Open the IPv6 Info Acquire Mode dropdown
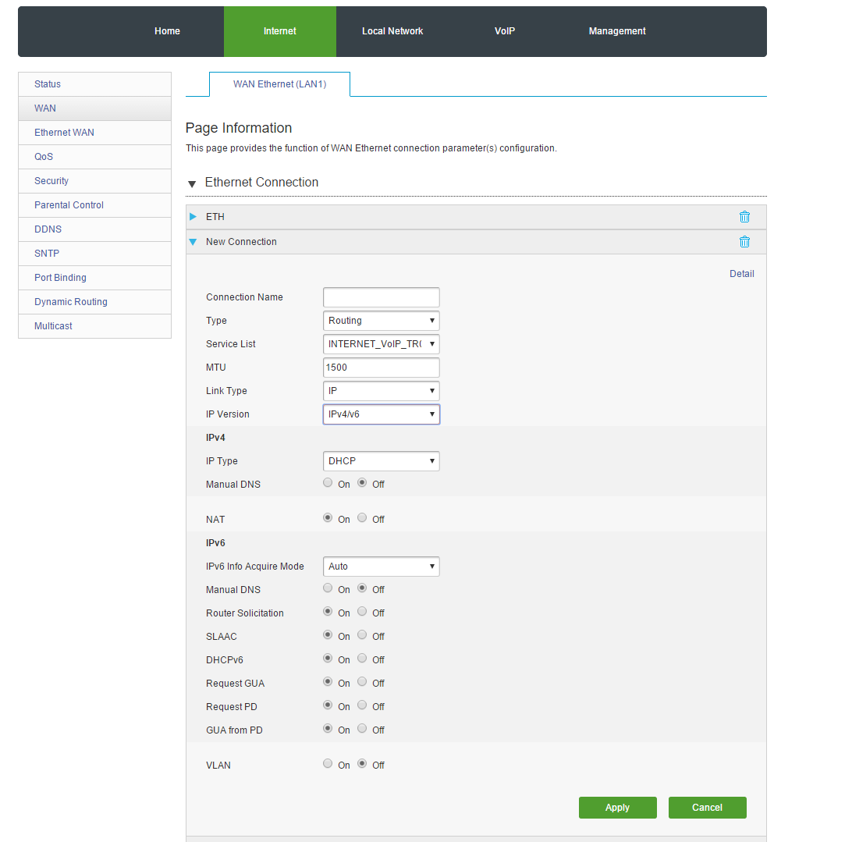The height and width of the screenshot is (842, 845). pyautogui.click(x=381, y=567)
